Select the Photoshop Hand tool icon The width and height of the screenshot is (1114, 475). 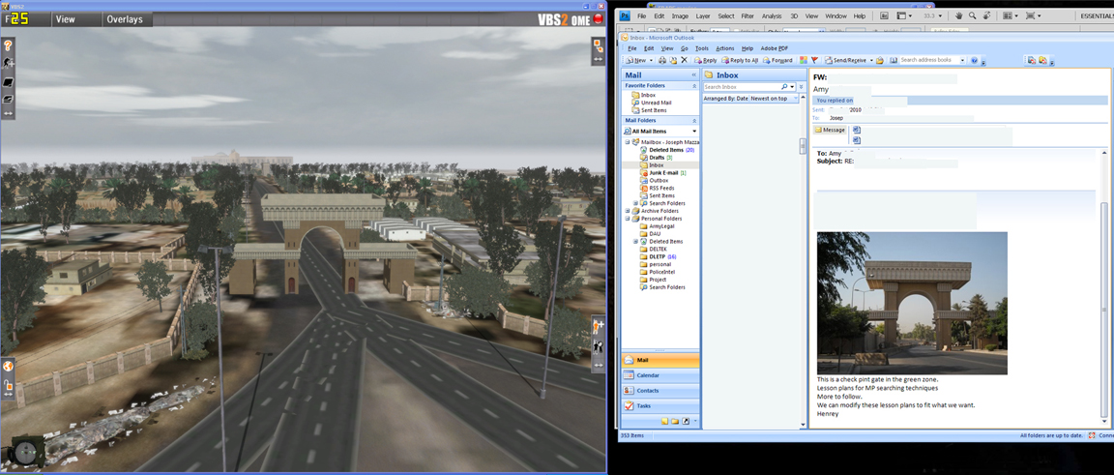958,15
